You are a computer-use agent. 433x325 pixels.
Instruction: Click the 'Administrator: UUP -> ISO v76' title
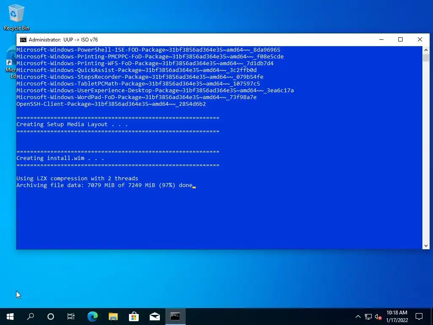(63, 39)
